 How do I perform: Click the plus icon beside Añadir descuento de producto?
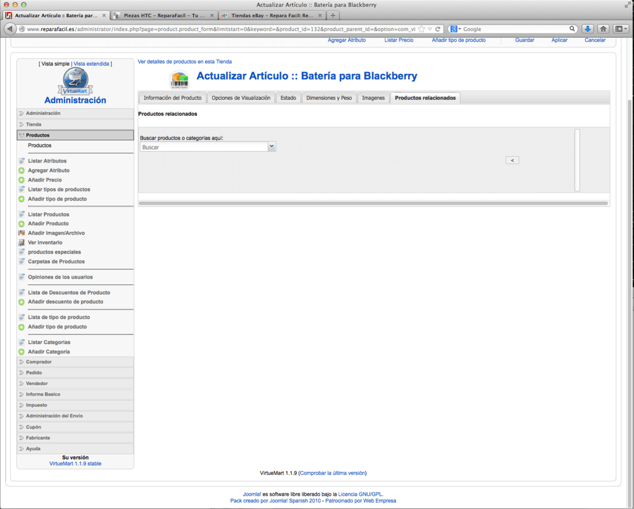pos(22,302)
